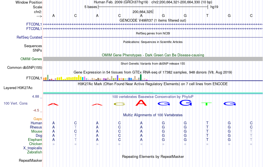Select the Chicken alignment row label

(35, 144)
